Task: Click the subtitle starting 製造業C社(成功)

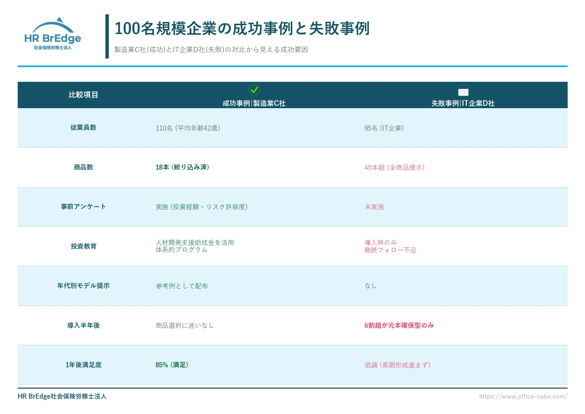Action: 211,49
